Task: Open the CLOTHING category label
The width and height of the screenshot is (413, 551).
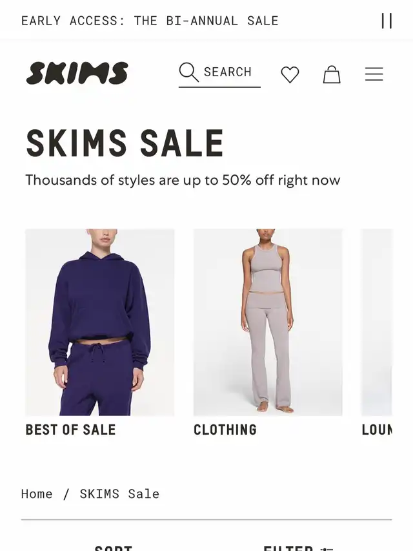Action: [x=225, y=430]
